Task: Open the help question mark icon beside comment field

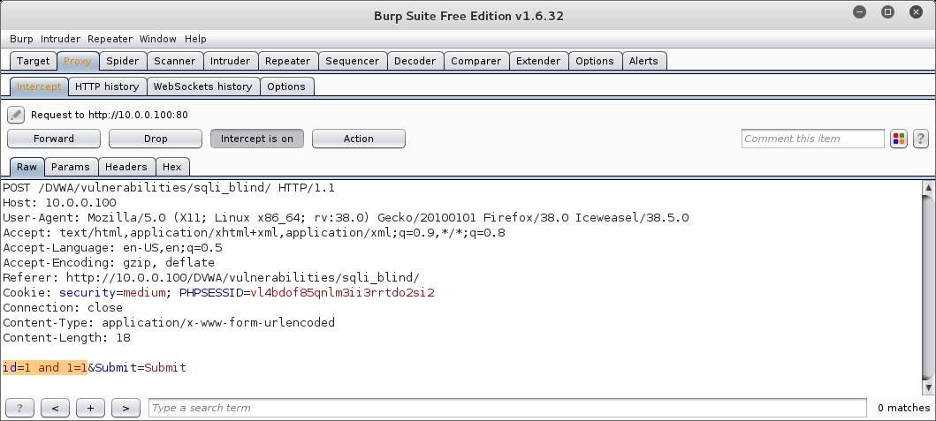Action: coord(920,139)
